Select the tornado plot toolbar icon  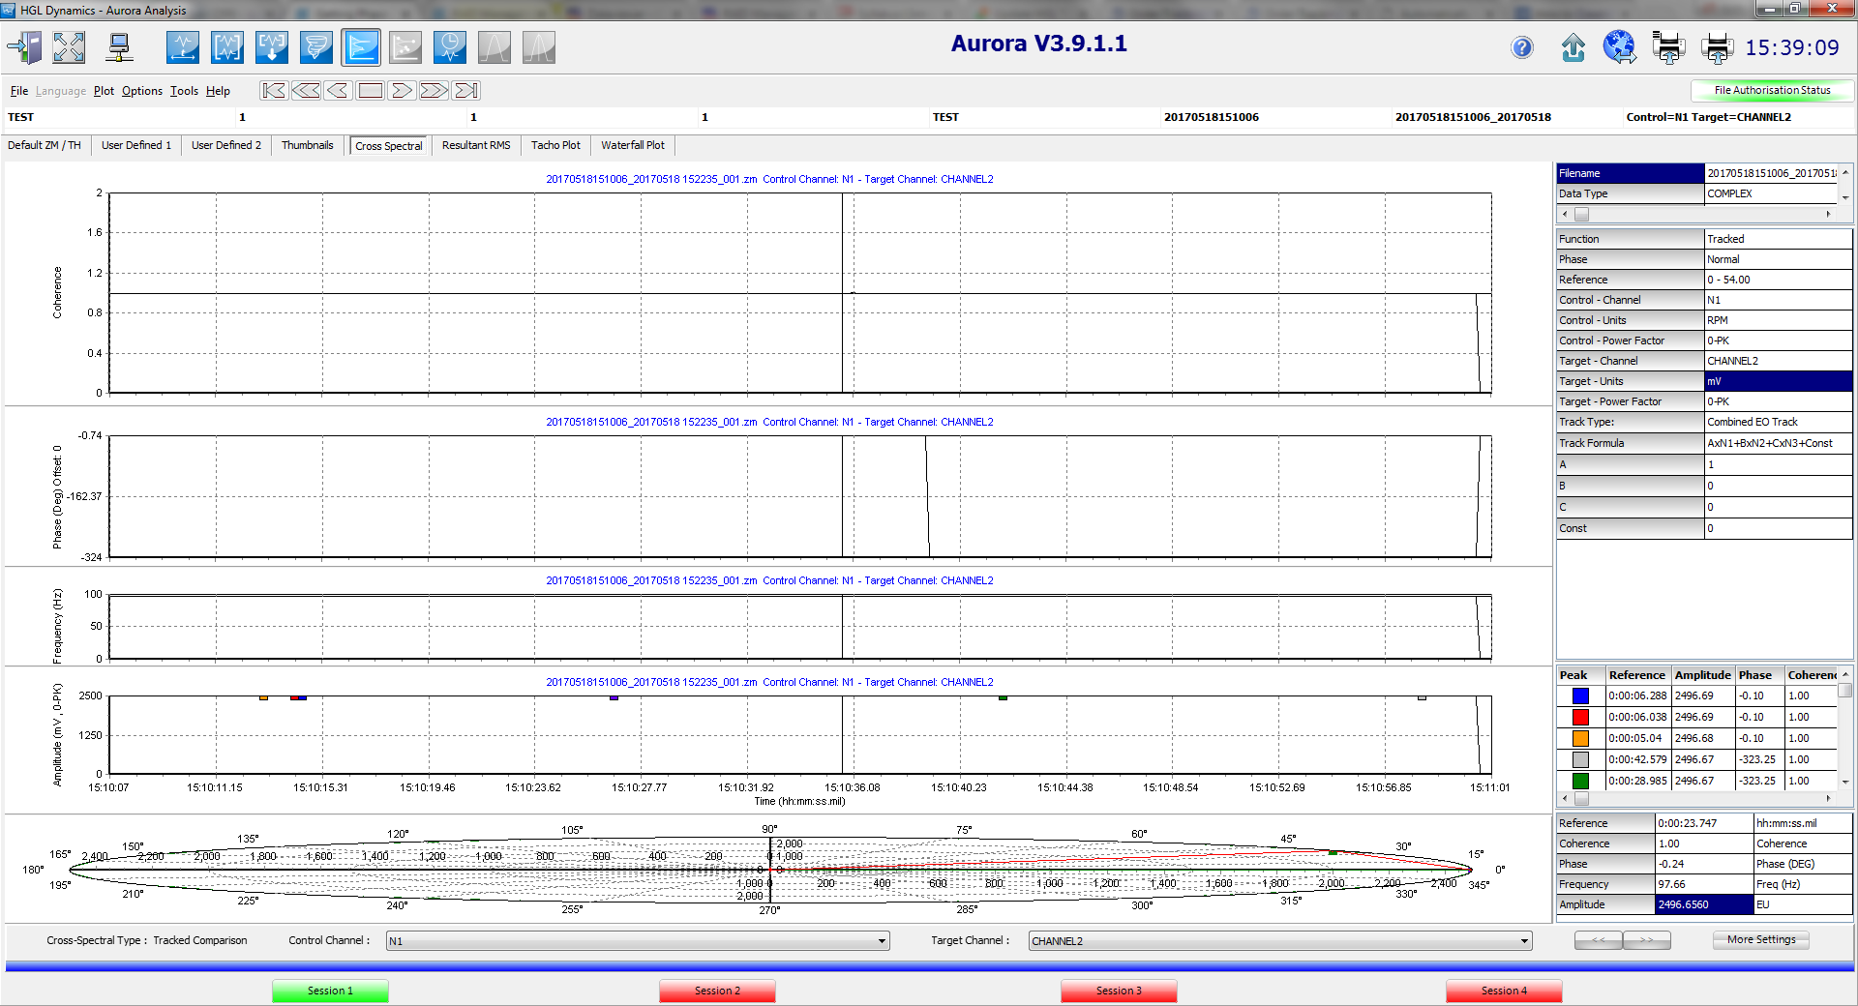point(315,47)
